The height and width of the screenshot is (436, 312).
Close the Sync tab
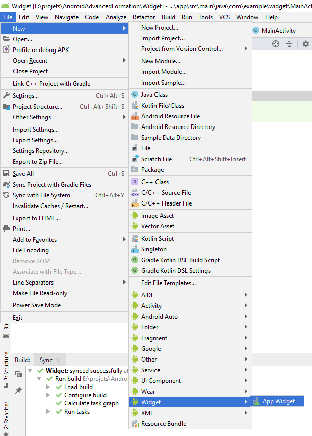coord(58,360)
